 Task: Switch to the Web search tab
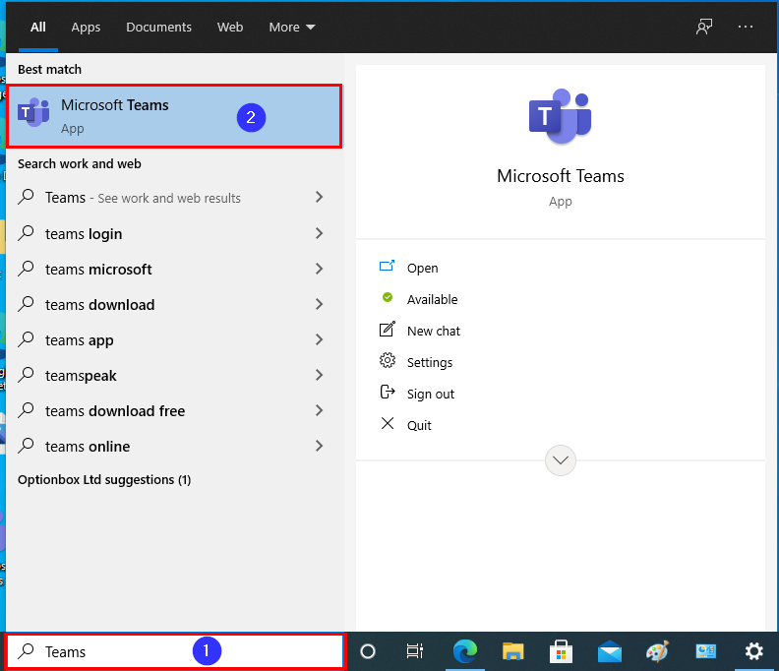pos(230,27)
